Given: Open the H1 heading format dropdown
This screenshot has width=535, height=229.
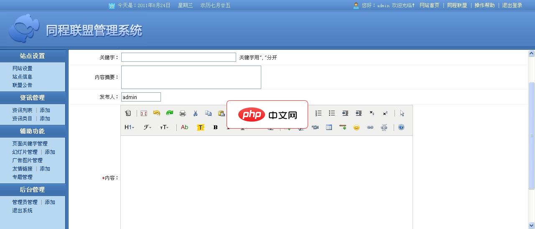Looking at the screenshot, I should 130,127.
